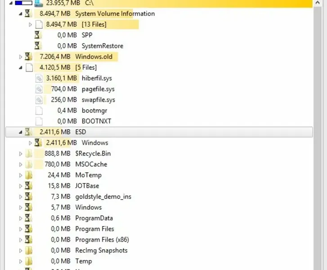Viewport: 327px width, 270px height.
Task: Click the C:\ drive usage bar
Action: [x=23, y=3]
